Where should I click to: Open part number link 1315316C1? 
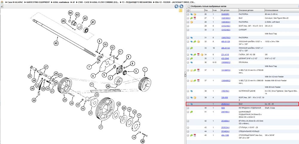point(226,30)
